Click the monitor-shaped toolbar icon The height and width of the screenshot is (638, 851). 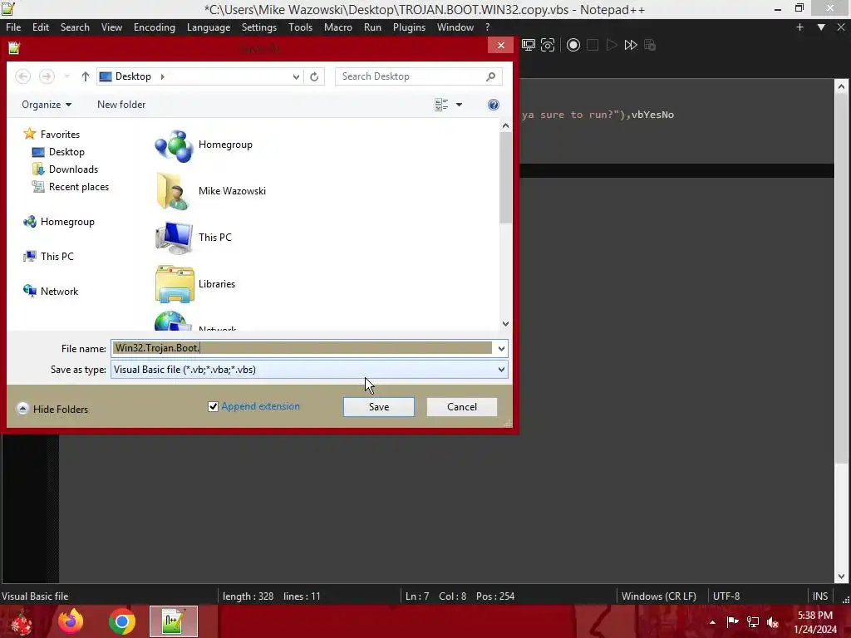[x=528, y=45]
